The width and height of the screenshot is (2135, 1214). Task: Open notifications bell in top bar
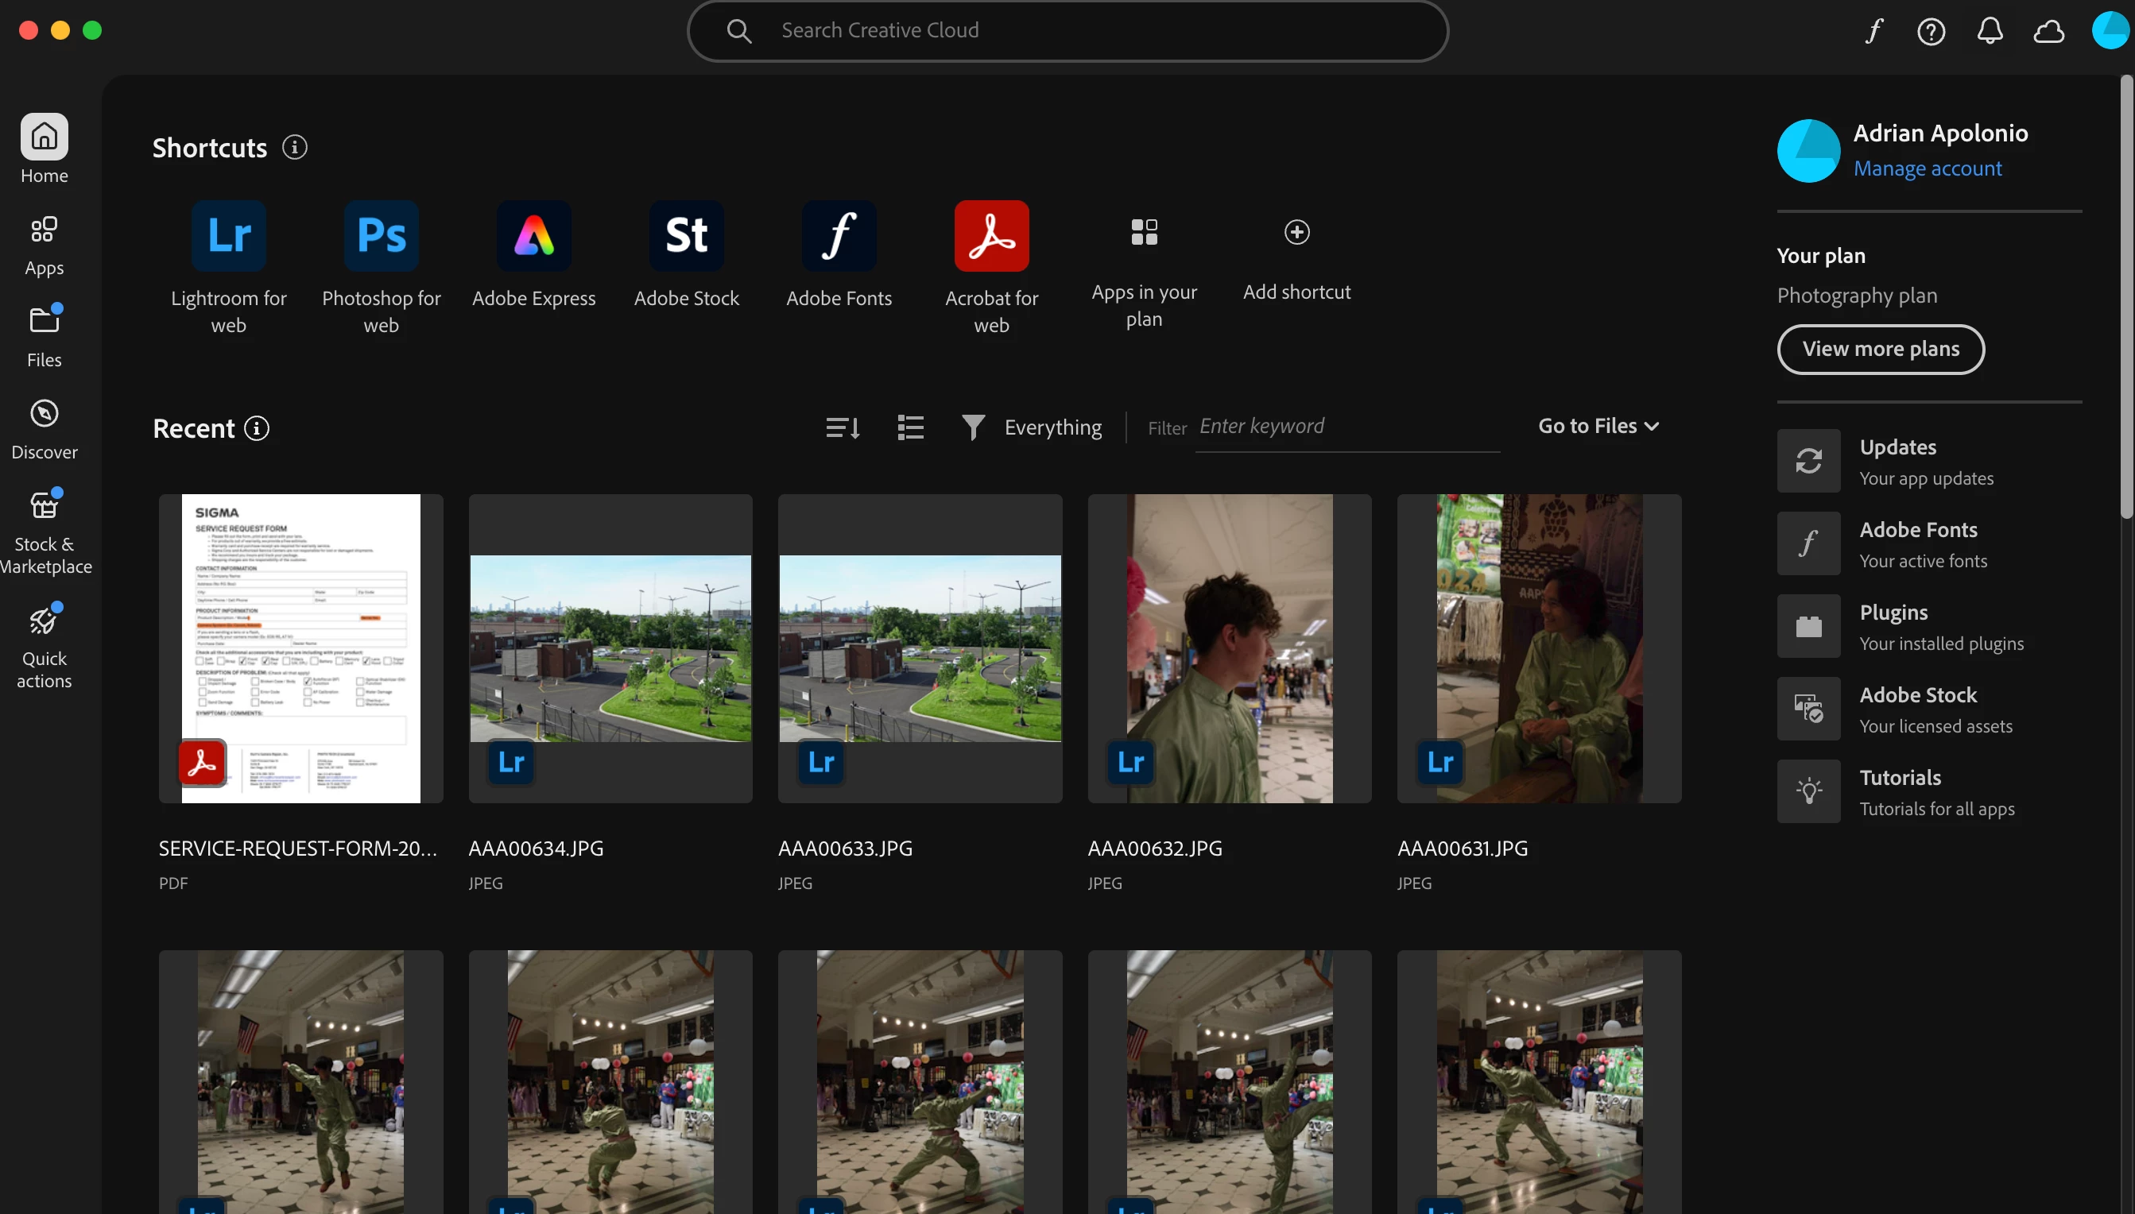(x=1990, y=32)
